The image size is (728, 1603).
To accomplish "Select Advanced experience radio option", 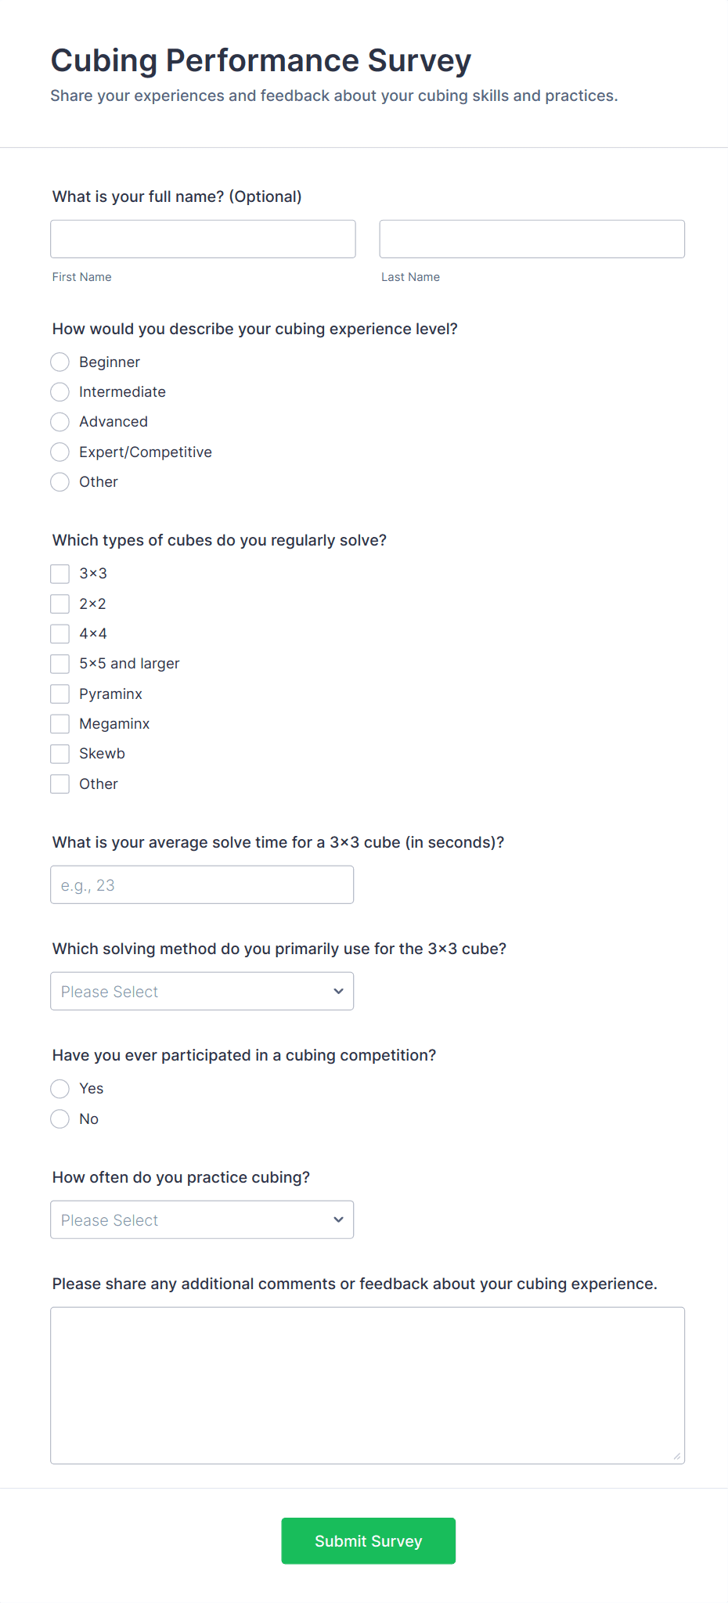I will 60,422.
